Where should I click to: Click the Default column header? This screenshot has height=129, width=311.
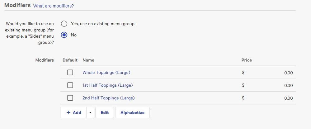pyautogui.click(x=70, y=60)
